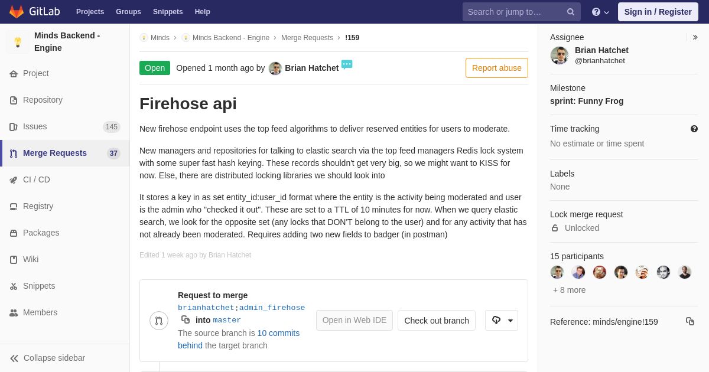This screenshot has width=709, height=372.
Task: Click the merge request icon in widget
Action: pyautogui.click(x=159, y=321)
